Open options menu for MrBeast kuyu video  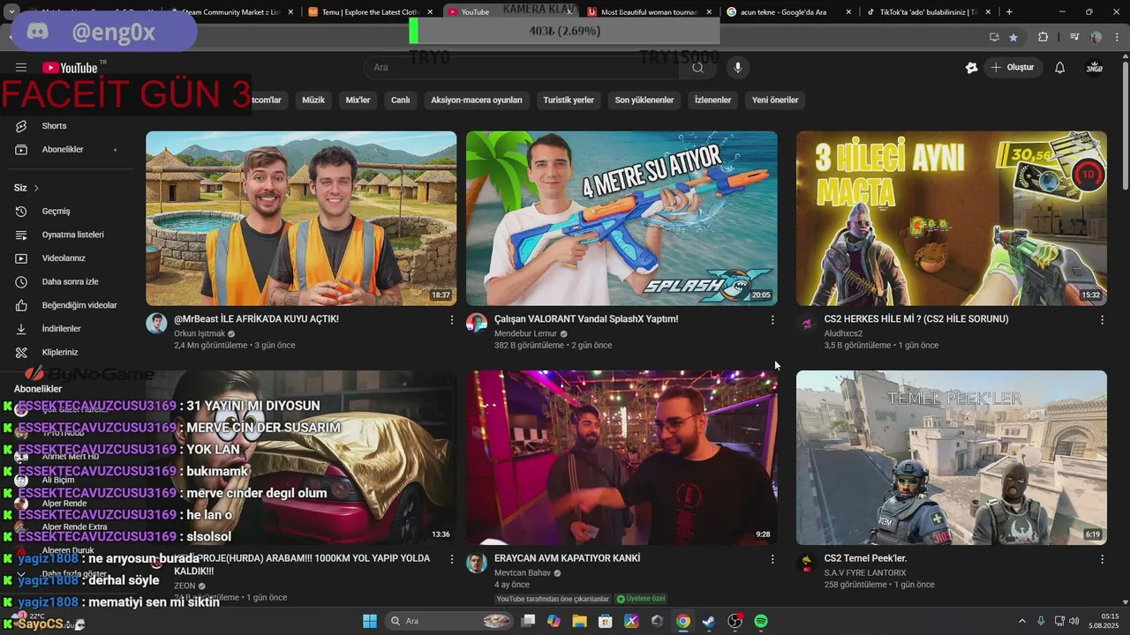pos(452,320)
